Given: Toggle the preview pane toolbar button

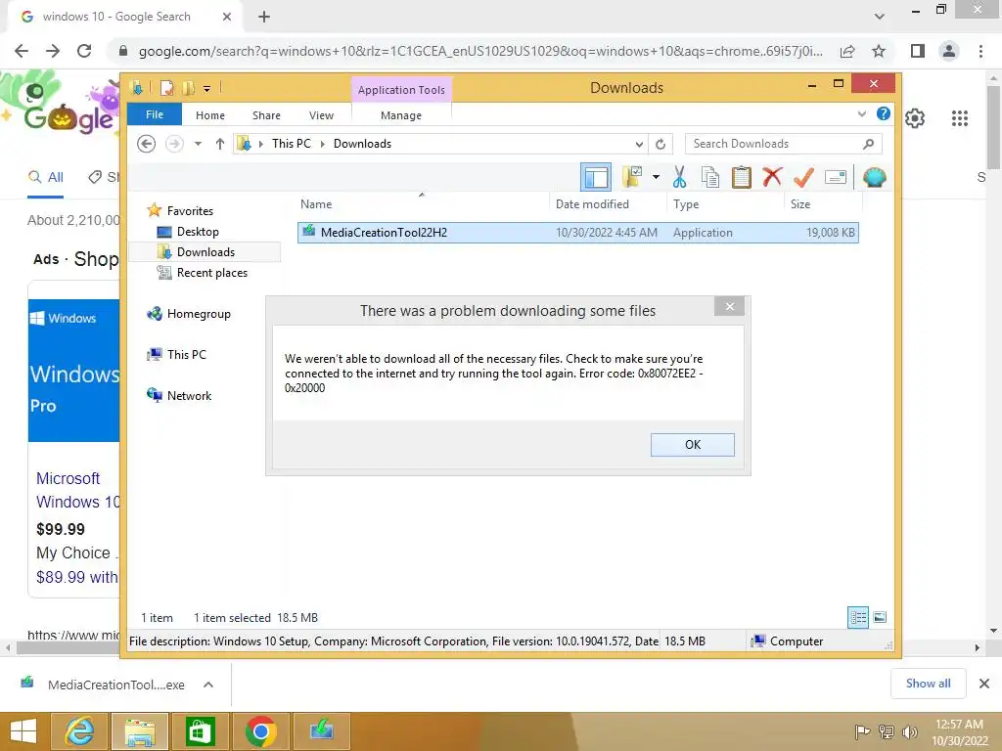Looking at the screenshot, I should (596, 177).
